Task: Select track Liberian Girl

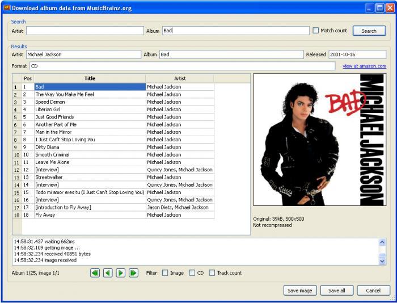Action: [90, 110]
